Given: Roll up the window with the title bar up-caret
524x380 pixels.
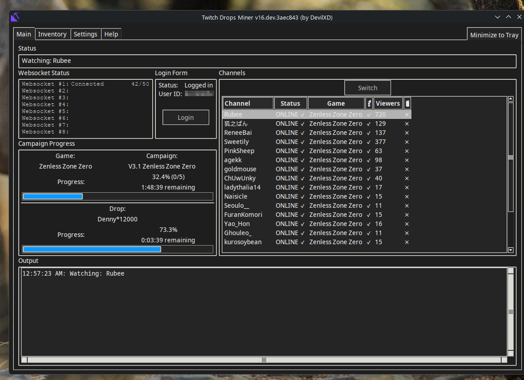Looking at the screenshot, I should 509,17.
